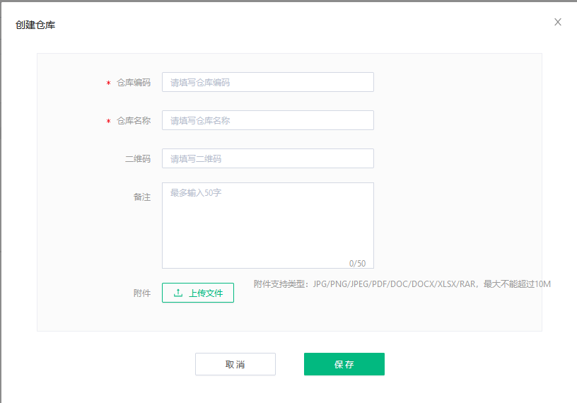Save the warehouse with 保存 button

344,364
